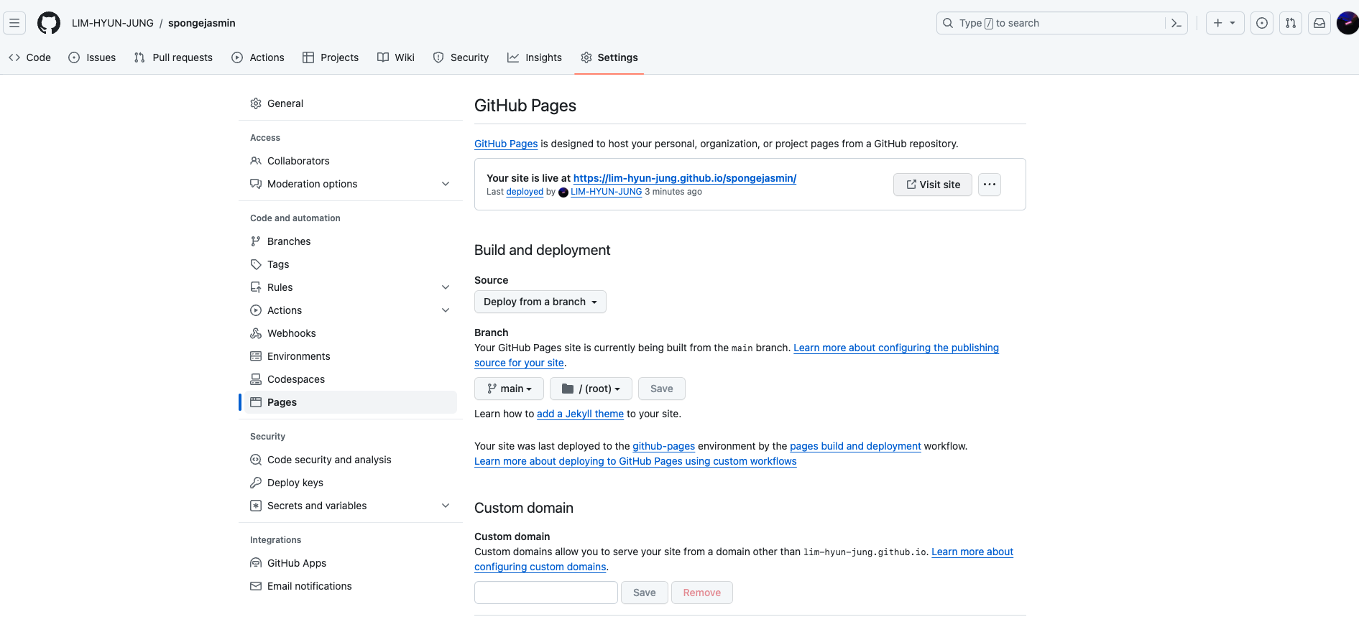Open the add a Jekyll theme link

click(580, 414)
